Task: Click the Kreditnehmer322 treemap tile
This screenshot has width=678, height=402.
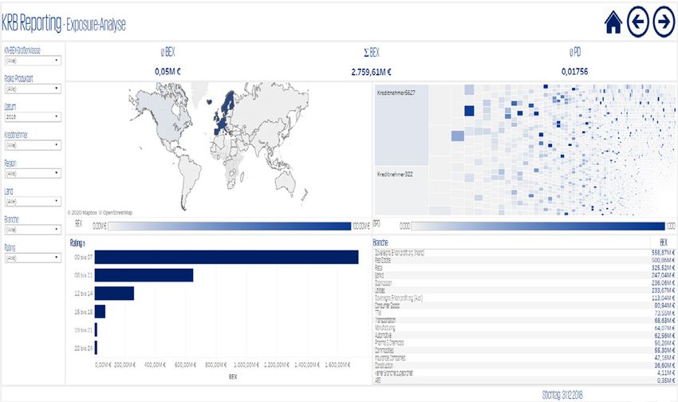Action: point(401,190)
